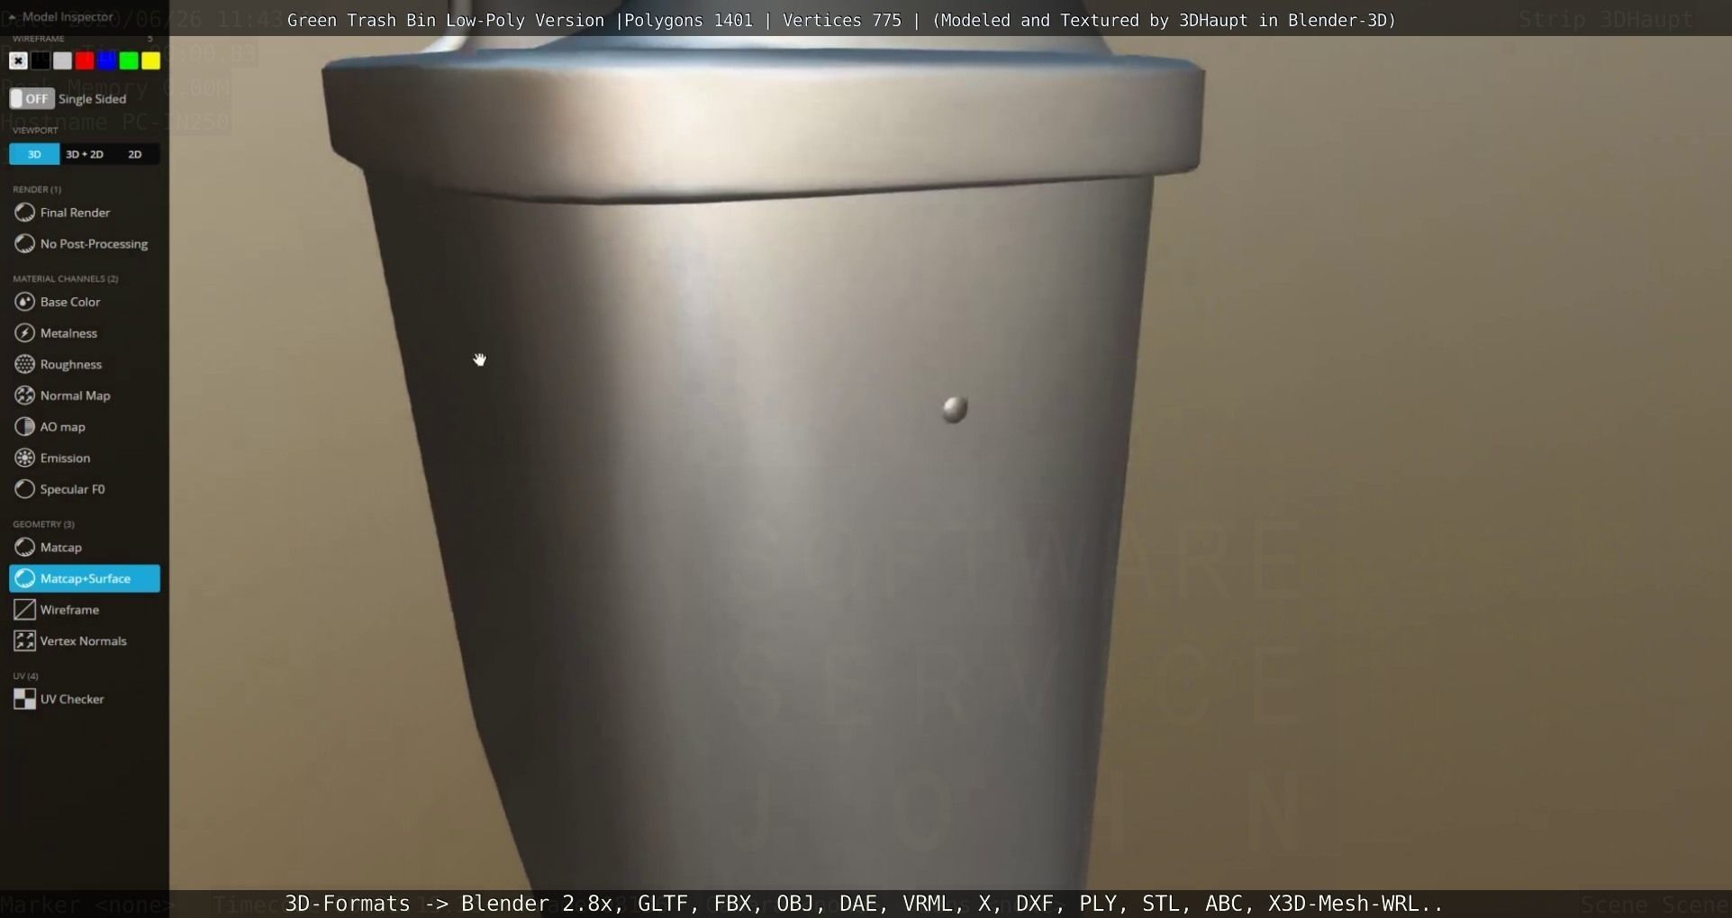
Task: Click the UV (4) section heading
Action: point(25,676)
